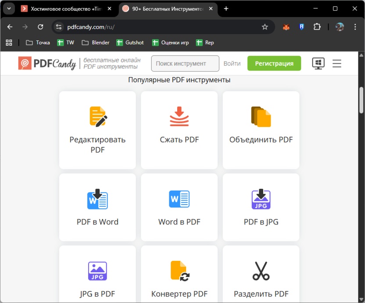This screenshot has width=365, height=303.
Task: Select the Разделить PDF scissors icon
Action: [x=261, y=271]
